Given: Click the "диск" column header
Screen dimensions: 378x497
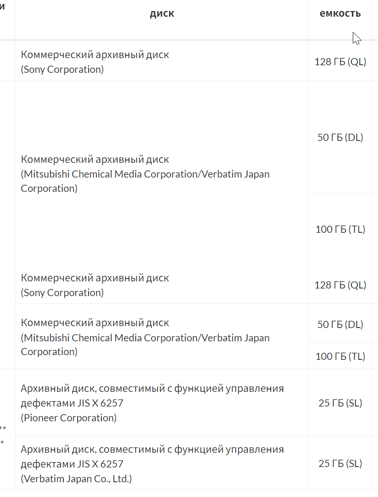Looking at the screenshot, I should click(162, 13).
